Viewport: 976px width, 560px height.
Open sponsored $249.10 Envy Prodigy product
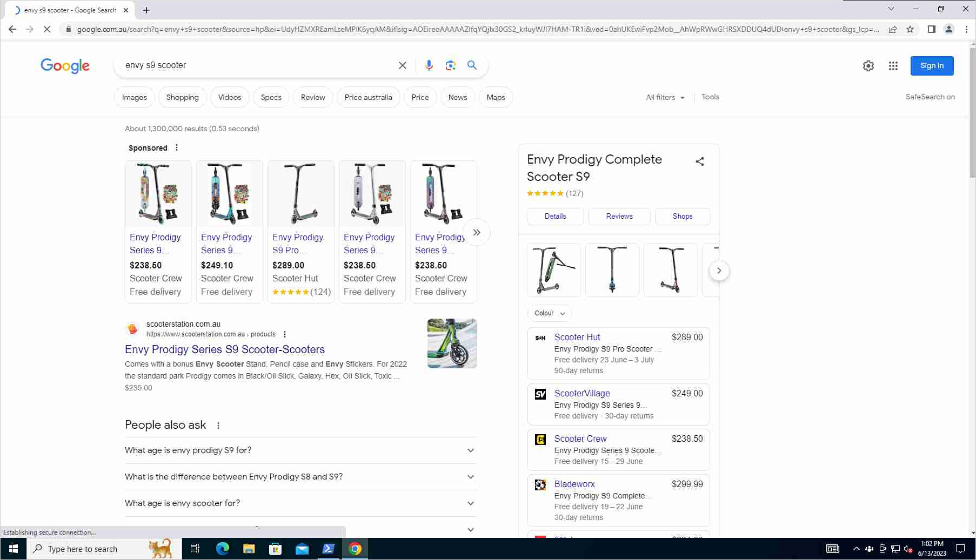(229, 232)
